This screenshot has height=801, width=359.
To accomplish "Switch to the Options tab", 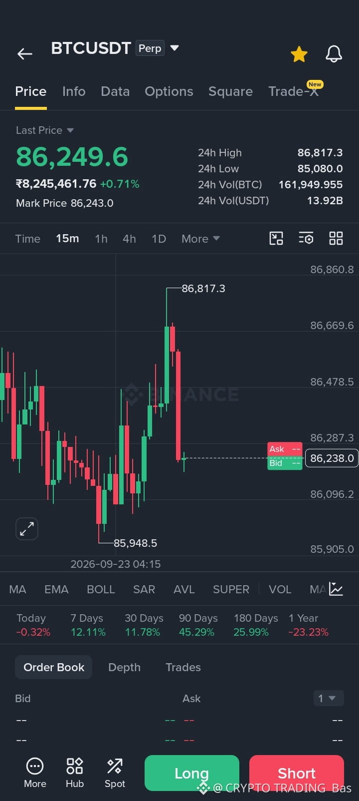I will (169, 91).
